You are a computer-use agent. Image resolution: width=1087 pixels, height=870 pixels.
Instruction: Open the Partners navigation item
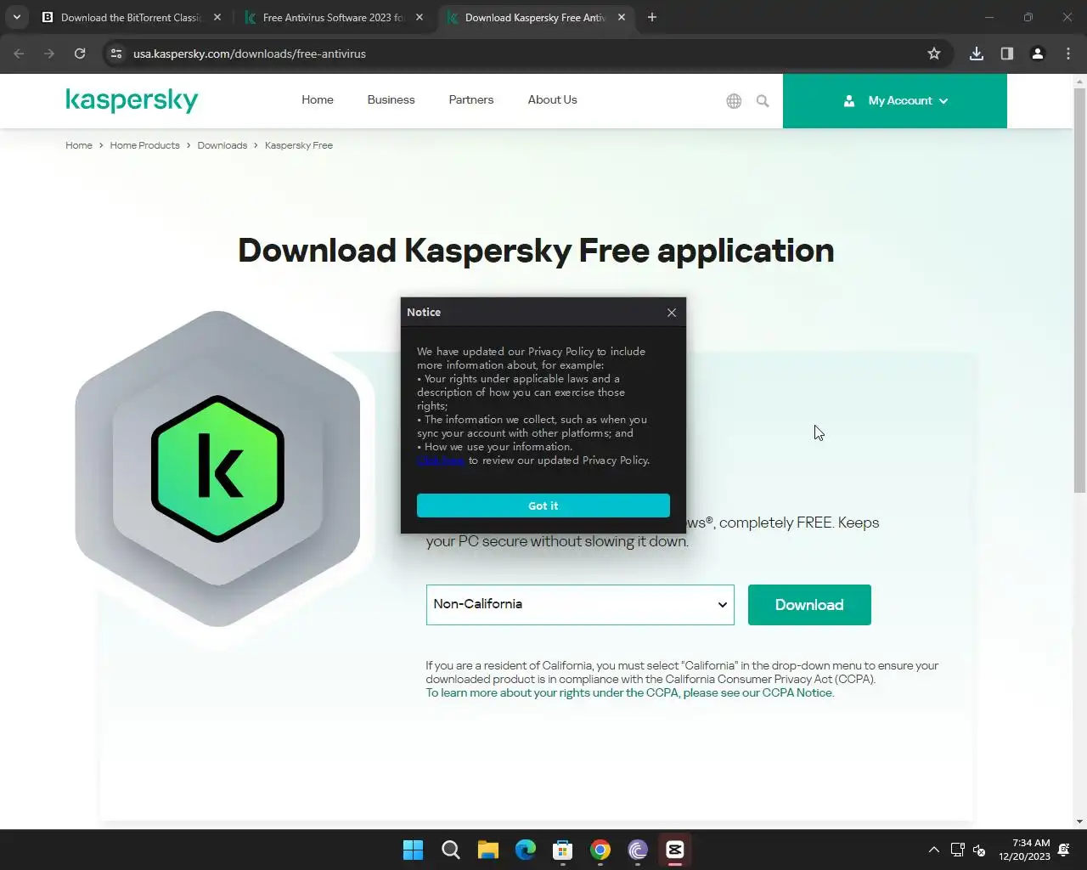pos(471,100)
